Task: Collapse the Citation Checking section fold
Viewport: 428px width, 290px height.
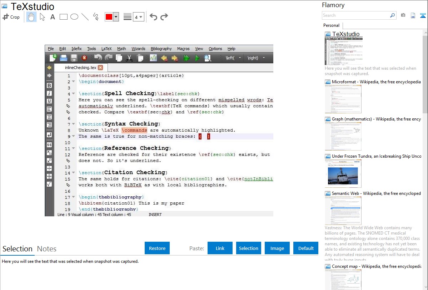Action: (73, 173)
